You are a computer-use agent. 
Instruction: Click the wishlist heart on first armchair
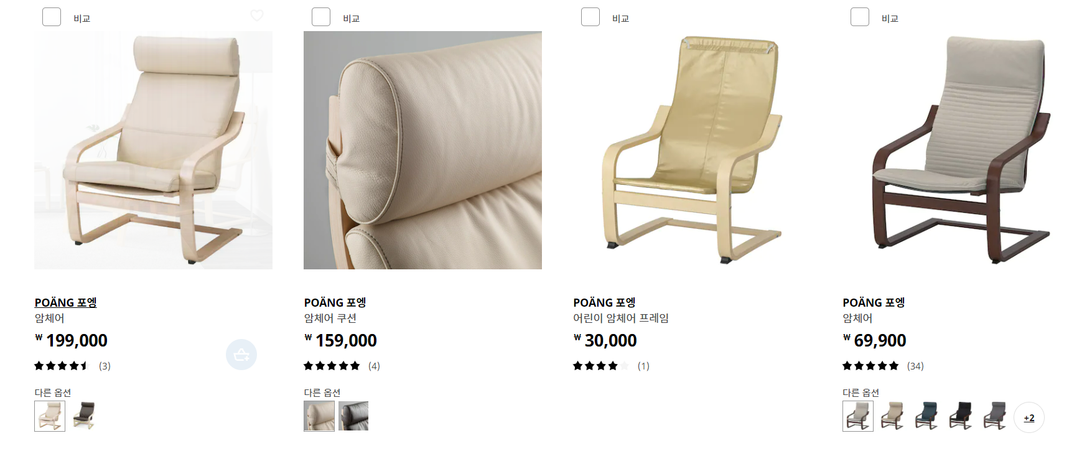257,15
